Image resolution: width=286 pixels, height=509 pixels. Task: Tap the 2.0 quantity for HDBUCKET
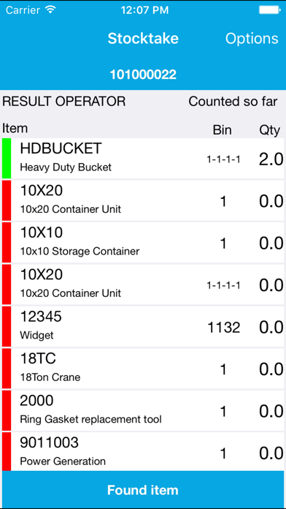point(271,159)
